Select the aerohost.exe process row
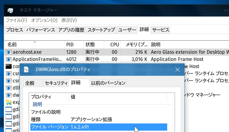This screenshot has width=229, height=132. pyautogui.click(x=117, y=52)
